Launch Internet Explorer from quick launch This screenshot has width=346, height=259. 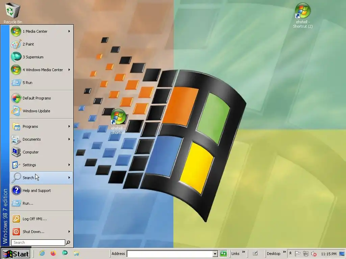pyautogui.click(x=42, y=254)
